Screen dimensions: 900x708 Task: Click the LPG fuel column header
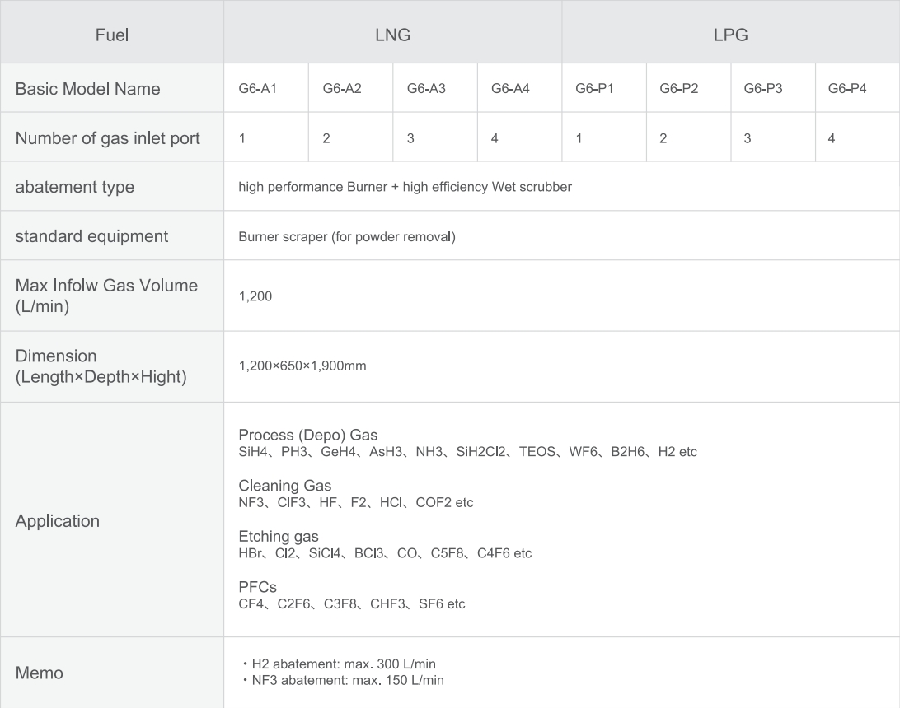[x=731, y=31]
